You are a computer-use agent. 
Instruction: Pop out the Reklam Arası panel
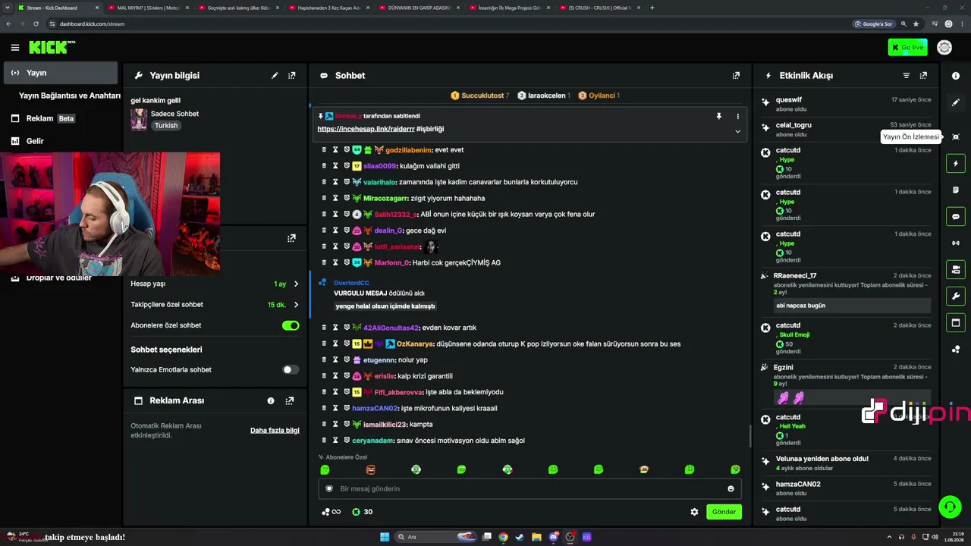pyautogui.click(x=290, y=400)
